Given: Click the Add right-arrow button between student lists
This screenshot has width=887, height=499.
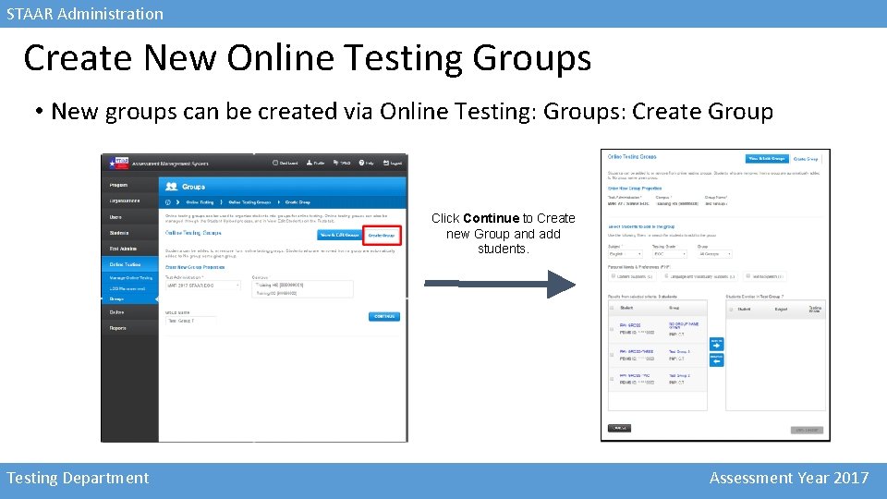Looking at the screenshot, I should click(716, 344).
